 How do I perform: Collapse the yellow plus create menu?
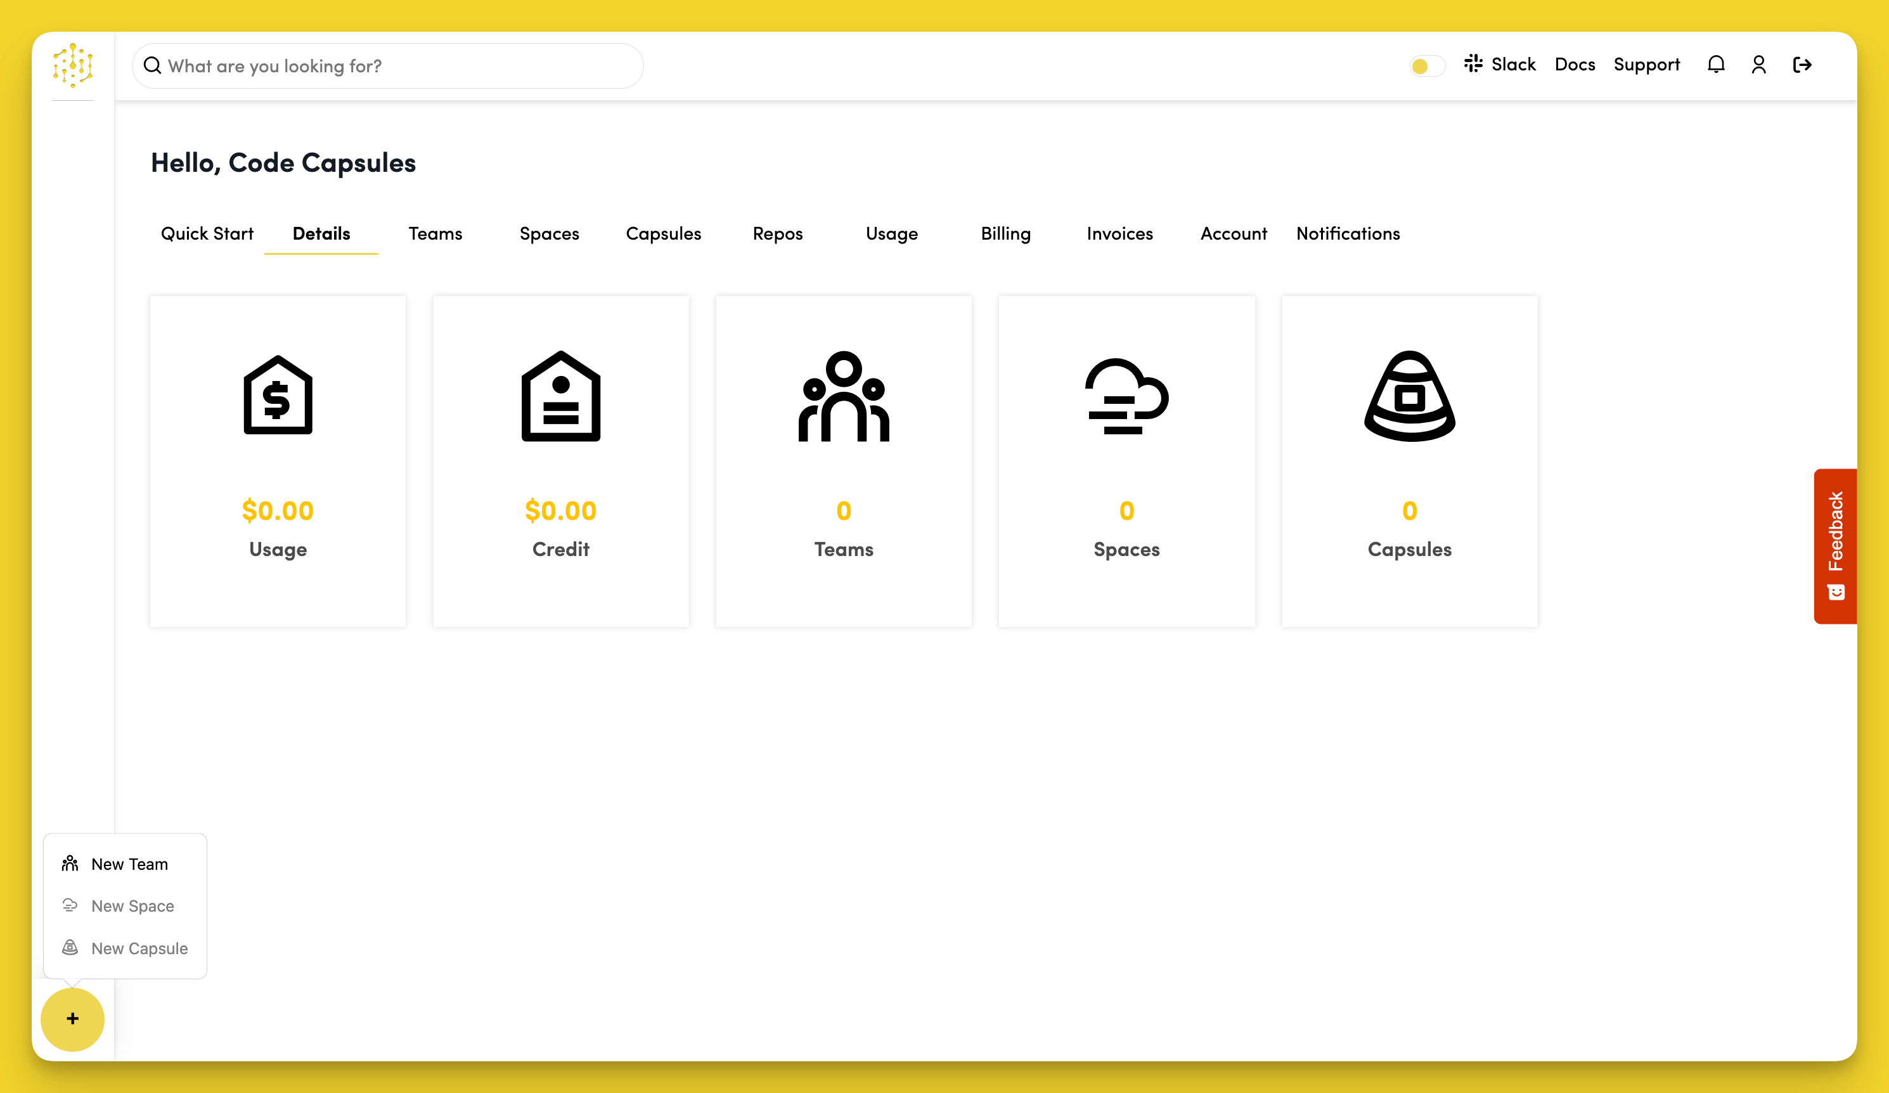click(73, 1019)
